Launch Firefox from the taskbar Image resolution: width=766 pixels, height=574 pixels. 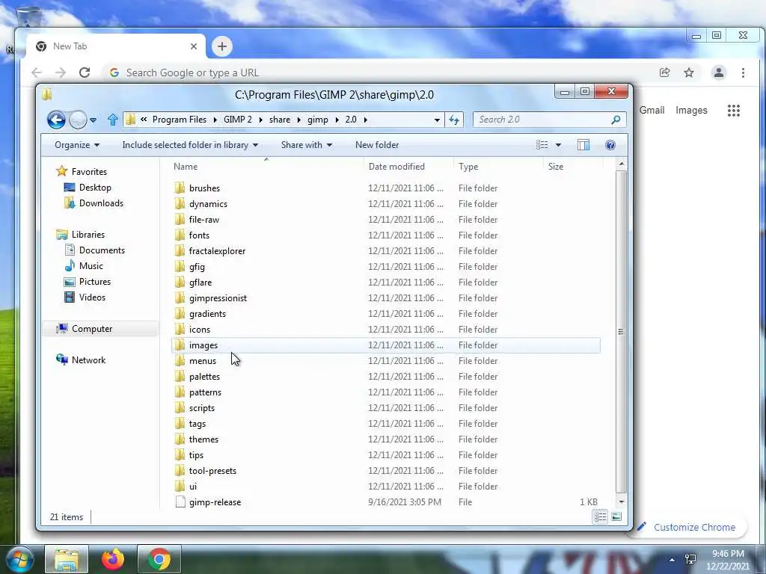(x=113, y=559)
